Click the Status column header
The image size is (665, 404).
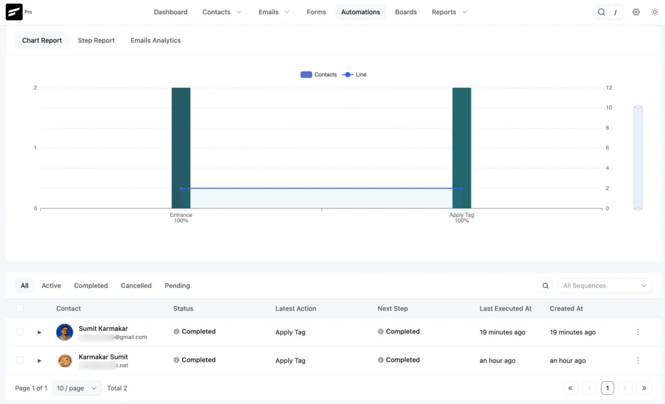pyautogui.click(x=183, y=309)
